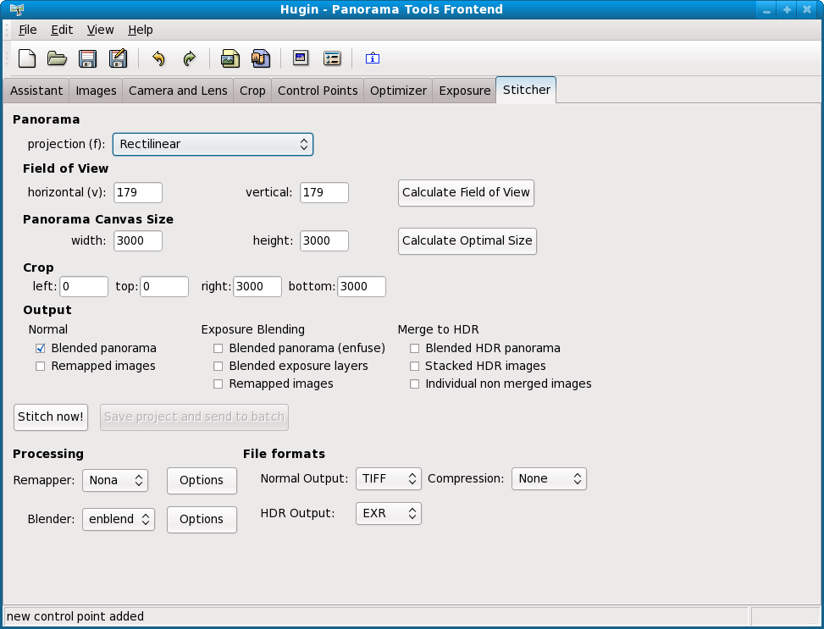This screenshot has height=629, width=824.
Task: Uncheck the Blended panorama checkbox
Action: tap(41, 348)
